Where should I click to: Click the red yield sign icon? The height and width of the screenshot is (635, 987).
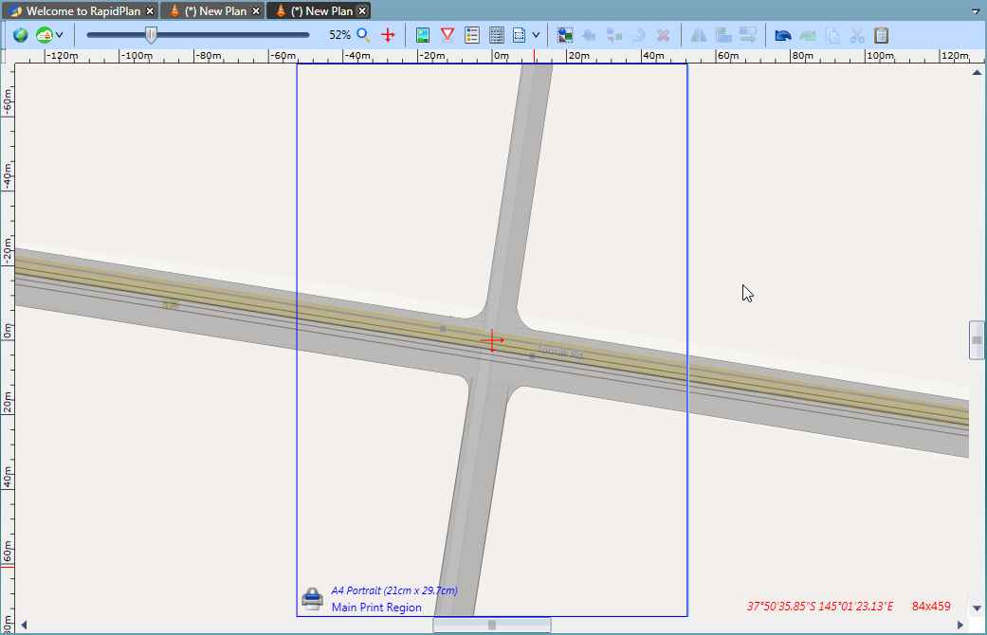(448, 35)
